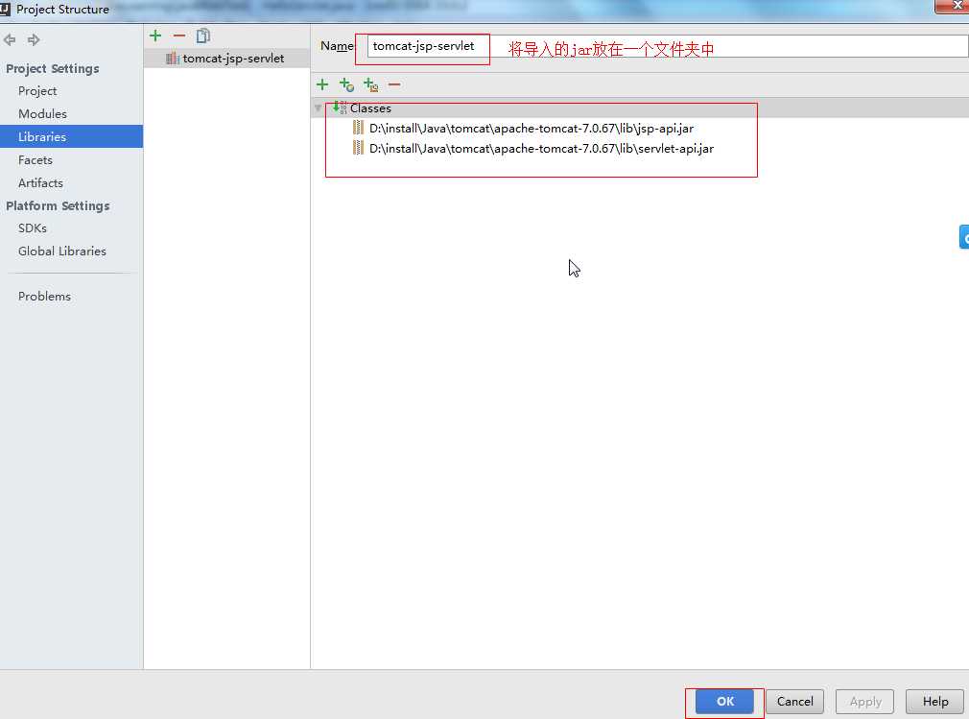The image size is (969, 719).
Task: Click the jar icon next to jsp-api.jar
Action: (358, 128)
